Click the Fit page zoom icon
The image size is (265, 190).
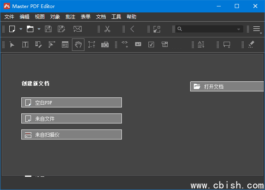157,29
